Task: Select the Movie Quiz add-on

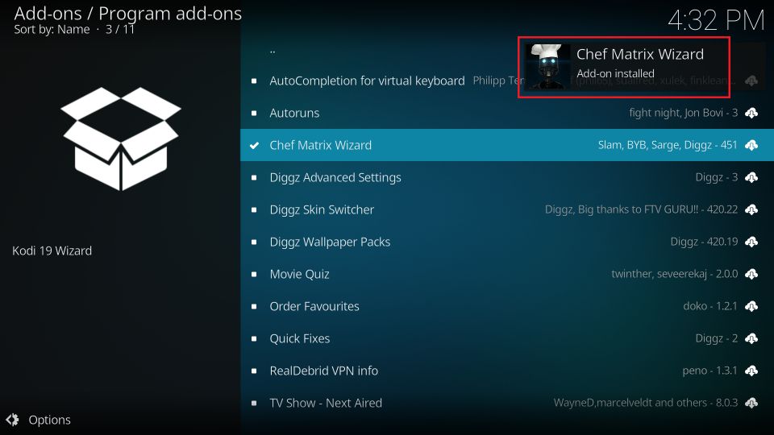Action: (507, 274)
